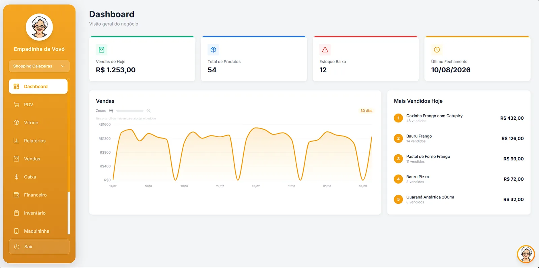Click the Bauru Frango product name
This screenshot has height=268, width=539.
pos(419,136)
